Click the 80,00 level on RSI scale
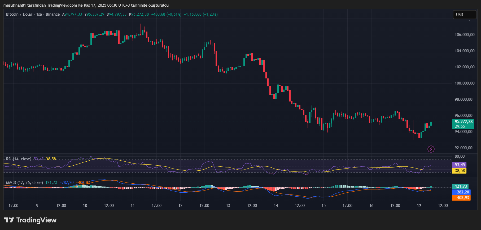The width and height of the screenshot is (481, 230). click(x=460, y=156)
